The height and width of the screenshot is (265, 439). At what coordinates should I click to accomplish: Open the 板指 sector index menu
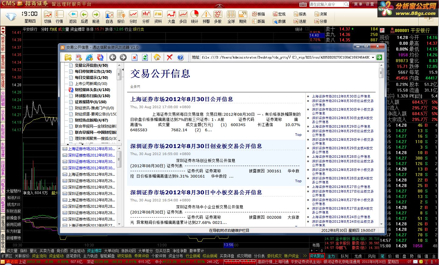pyautogui.click(x=259, y=14)
